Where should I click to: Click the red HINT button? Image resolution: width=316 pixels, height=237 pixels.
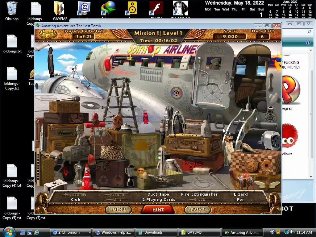tap(158, 210)
